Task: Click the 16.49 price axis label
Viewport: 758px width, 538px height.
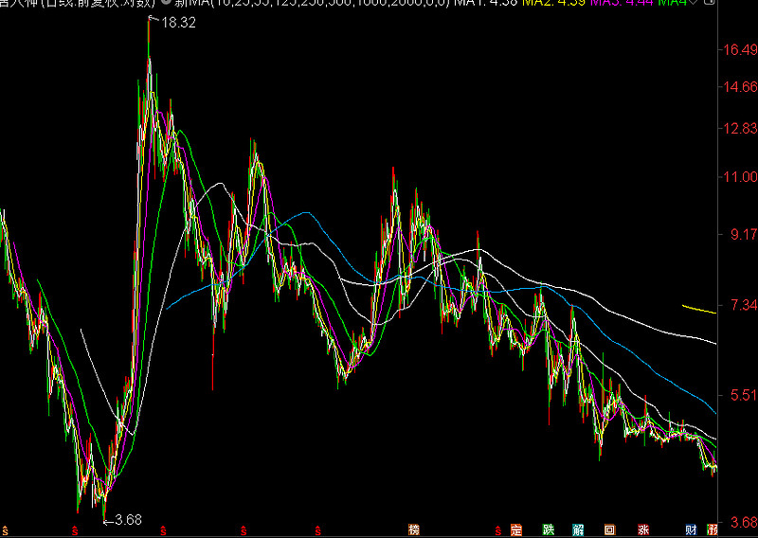Action: coord(740,50)
